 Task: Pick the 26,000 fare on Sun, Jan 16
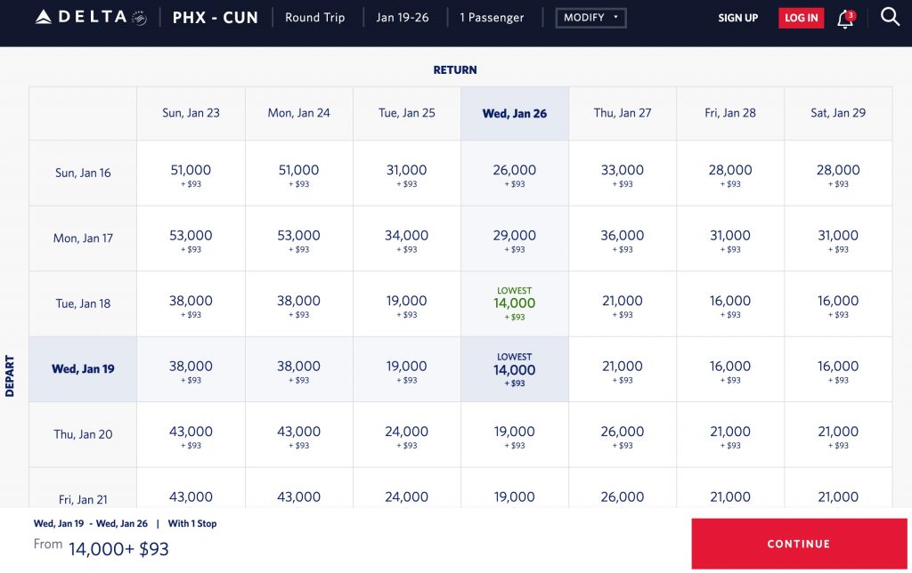pos(514,174)
